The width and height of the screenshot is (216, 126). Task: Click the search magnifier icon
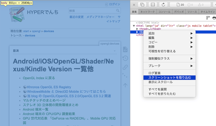coord(118,10)
